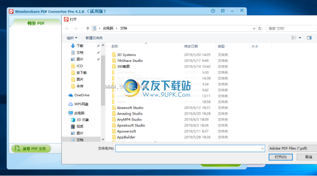The width and height of the screenshot is (317, 176).
Task: Select the 360截图 folder
Action: tap(124, 66)
